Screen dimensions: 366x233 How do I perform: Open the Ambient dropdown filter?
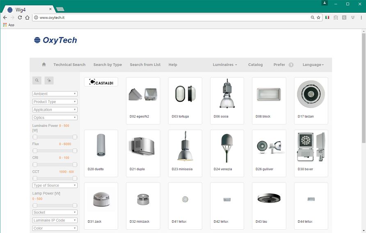tap(55, 94)
